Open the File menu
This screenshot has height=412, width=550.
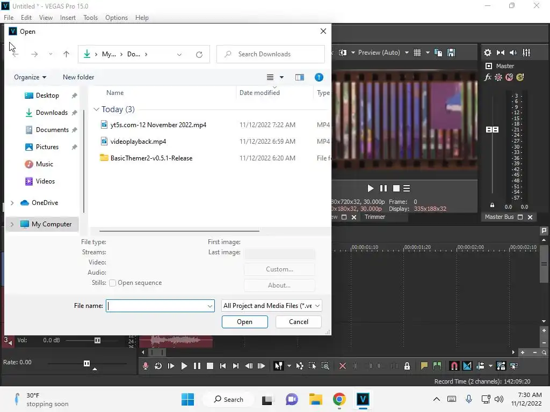(x=9, y=18)
